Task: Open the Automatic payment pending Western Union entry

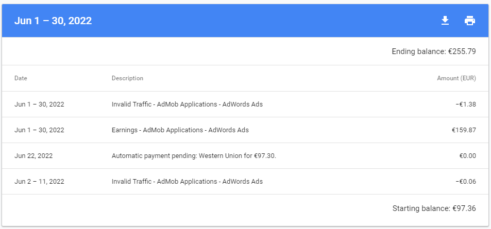Action: click(x=194, y=156)
